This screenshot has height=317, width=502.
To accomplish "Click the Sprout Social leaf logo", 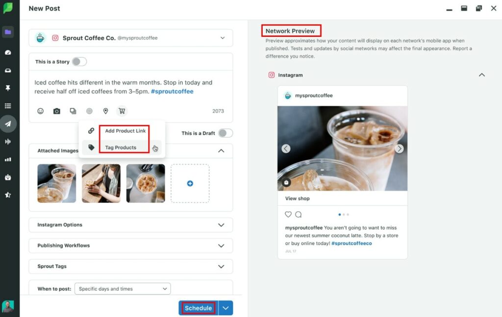I will (8, 8).
